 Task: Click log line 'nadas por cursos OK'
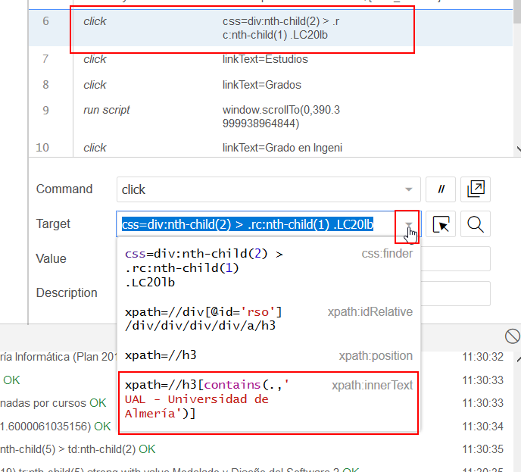53,403
